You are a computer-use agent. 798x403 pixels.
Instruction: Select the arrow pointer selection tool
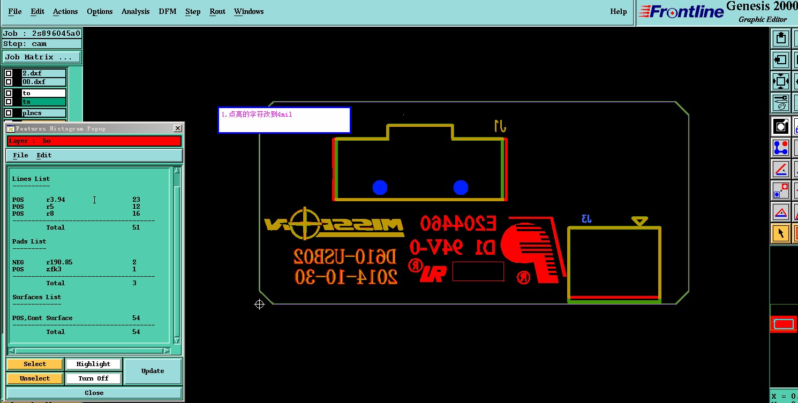(781, 233)
